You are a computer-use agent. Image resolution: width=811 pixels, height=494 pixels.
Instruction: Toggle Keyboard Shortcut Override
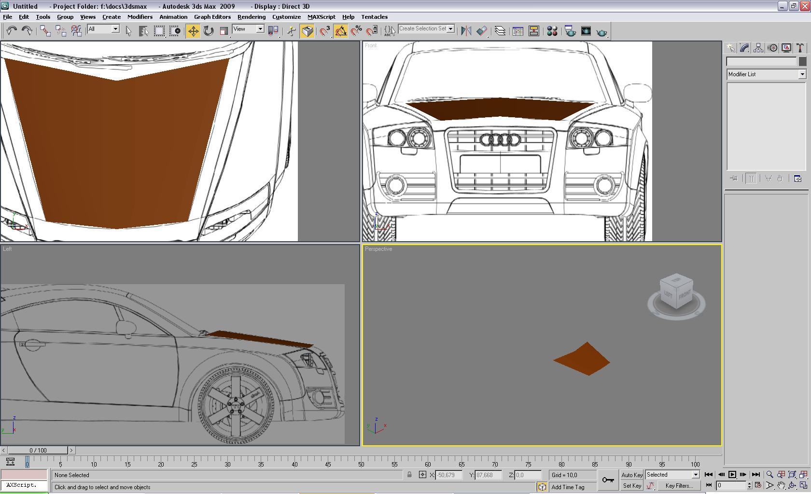pyautogui.click(x=307, y=31)
